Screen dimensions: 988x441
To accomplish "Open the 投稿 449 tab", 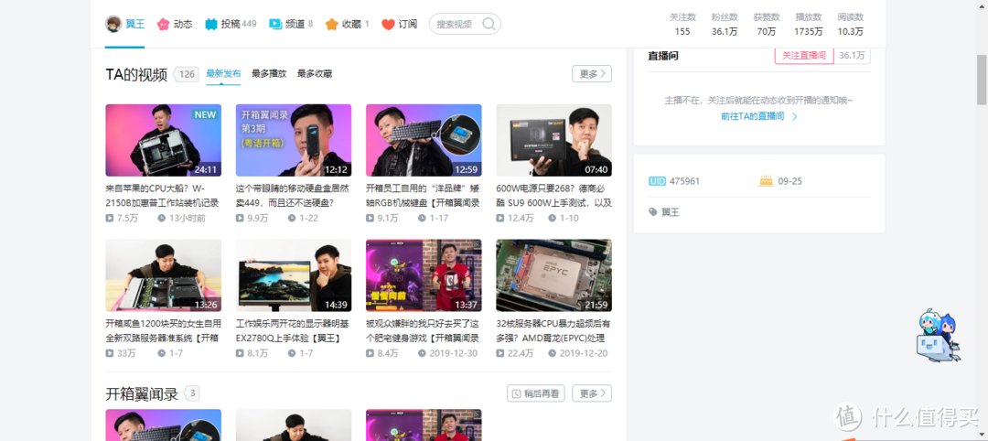I will [x=231, y=24].
